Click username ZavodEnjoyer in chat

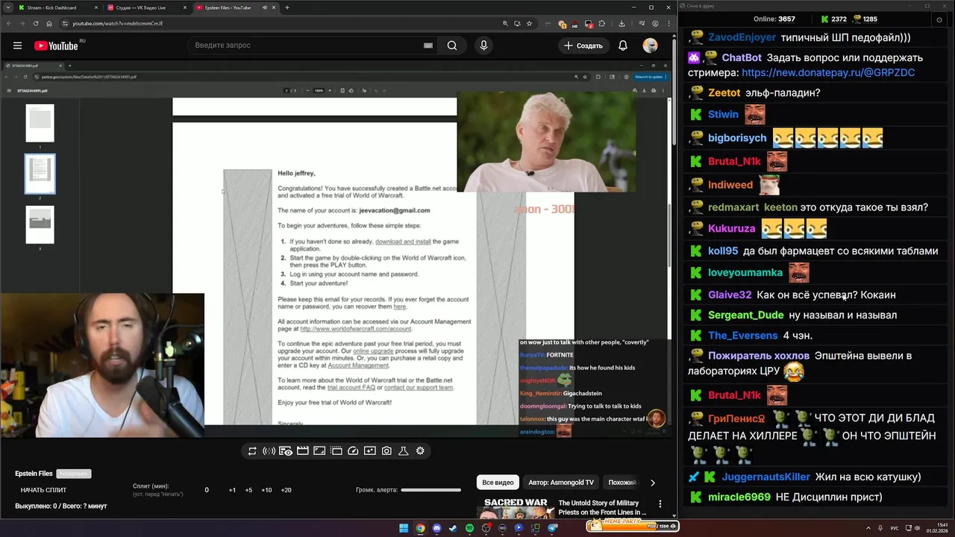click(742, 37)
